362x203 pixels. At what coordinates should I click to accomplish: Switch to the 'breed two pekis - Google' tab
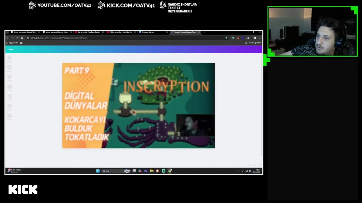(x=25, y=32)
